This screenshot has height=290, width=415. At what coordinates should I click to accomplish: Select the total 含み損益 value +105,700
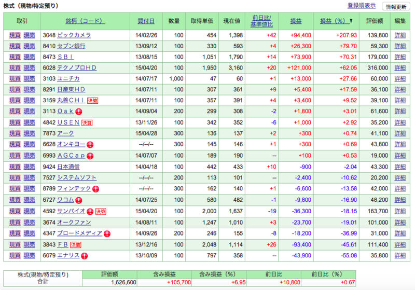tap(179, 282)
